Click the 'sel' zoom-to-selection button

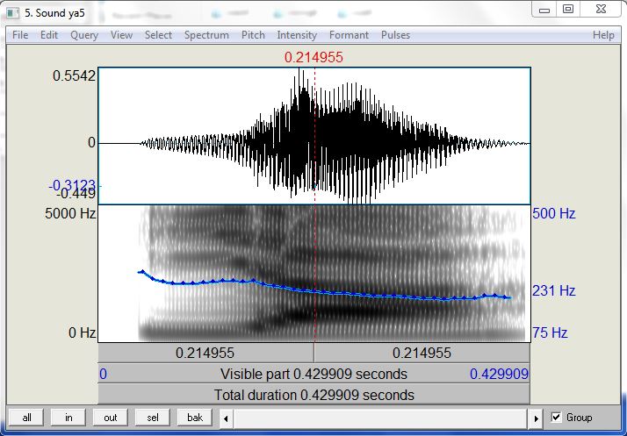(x=153, y=418)
